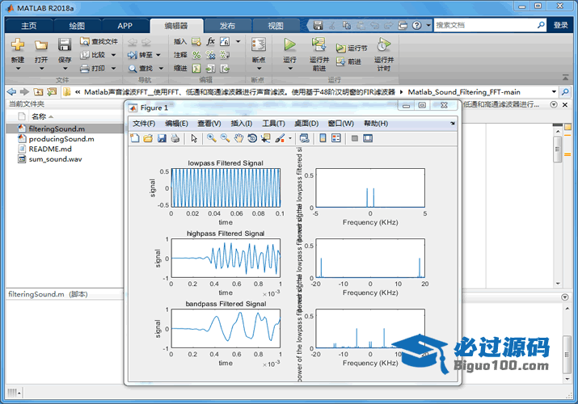Click the Breakpoints (断点) icon

(x=259, y=45)
